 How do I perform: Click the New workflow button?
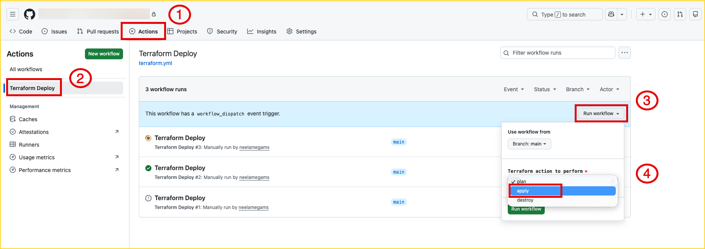coord(104,54)
